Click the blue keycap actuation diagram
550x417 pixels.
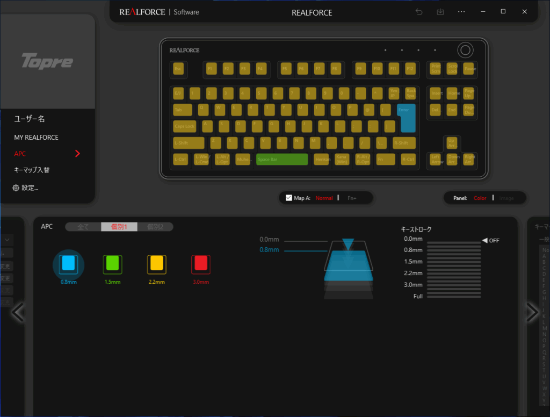[348, 265]
